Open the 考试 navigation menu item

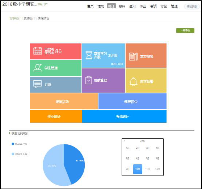pos(153,6)
